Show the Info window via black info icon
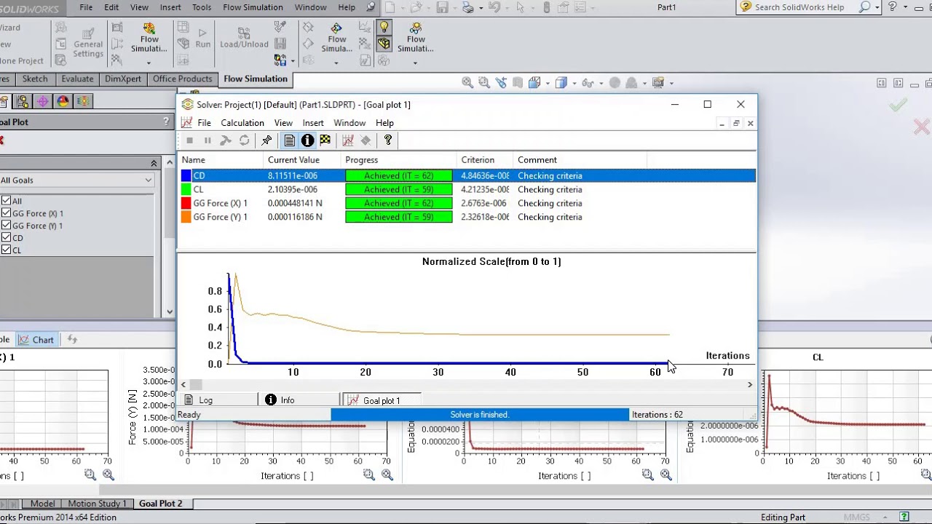This screenshot has width=932, height=524. click(x=307, y=140)
